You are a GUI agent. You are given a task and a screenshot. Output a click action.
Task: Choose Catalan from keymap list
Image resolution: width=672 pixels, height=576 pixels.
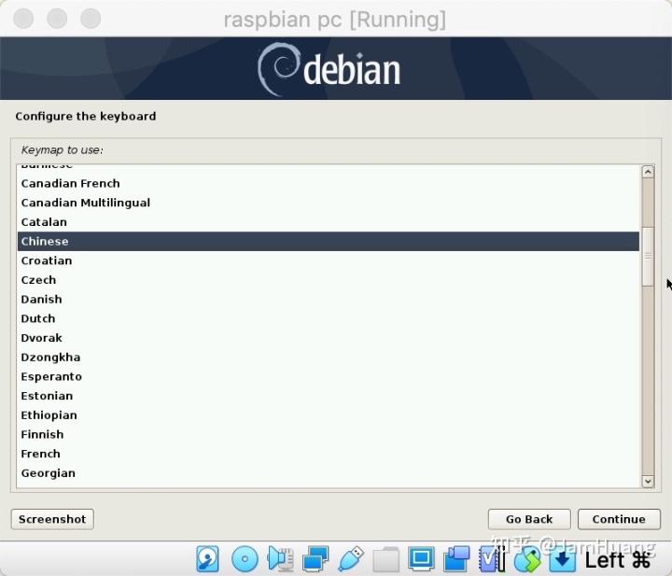329,222
